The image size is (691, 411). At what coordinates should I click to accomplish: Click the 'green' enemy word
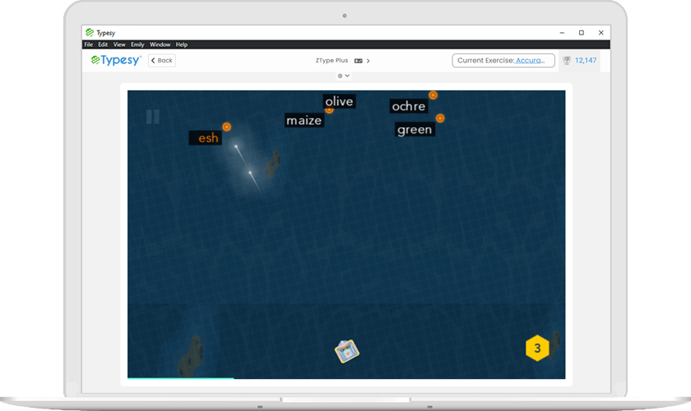(415, 130)
